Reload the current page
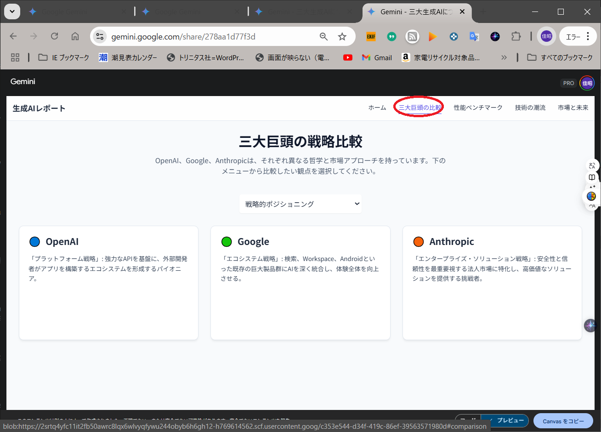Screen dimensions: 601x432 (54, 36)
